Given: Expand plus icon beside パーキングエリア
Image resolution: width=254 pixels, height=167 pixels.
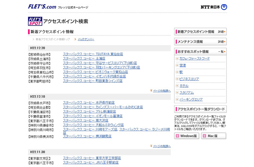Looking at the screenshot, I should pyautogui.click(x=177, y=99).
